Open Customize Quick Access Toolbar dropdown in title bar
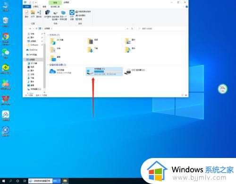The width and height of the screenshot is (236, 184). [36, 2]
